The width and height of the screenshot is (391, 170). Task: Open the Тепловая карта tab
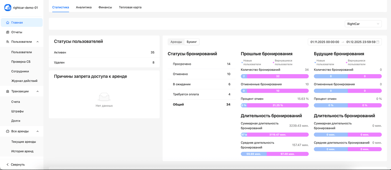pyautogui.click(x=130, y=7)
